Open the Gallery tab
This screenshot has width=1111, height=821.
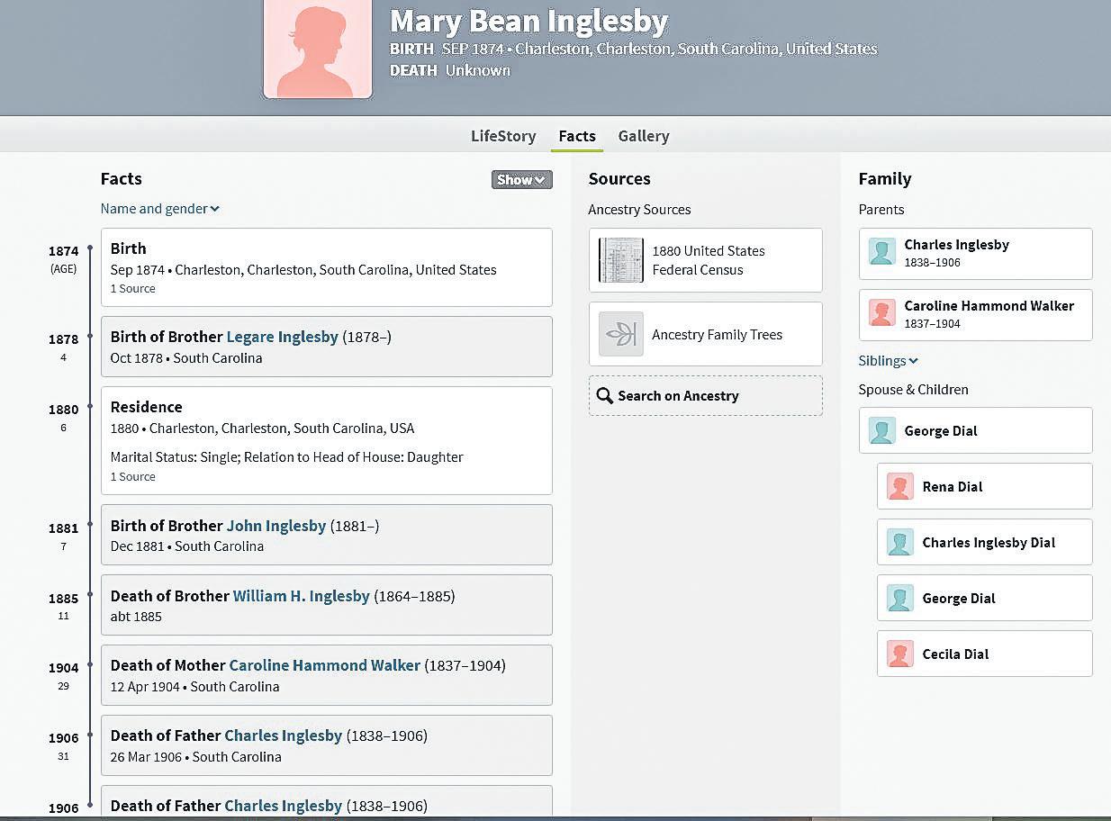click(643, 136)
